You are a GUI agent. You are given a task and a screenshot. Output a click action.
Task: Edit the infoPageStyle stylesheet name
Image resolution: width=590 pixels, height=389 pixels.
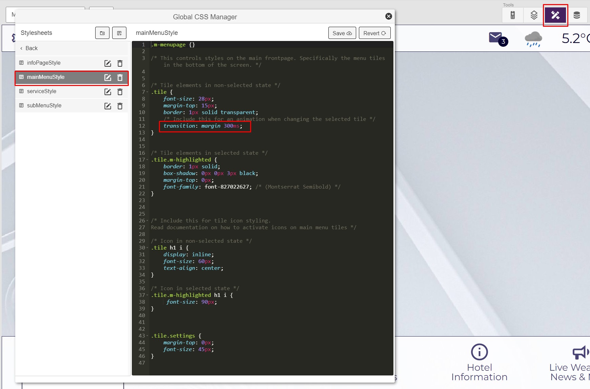(108, 63)
